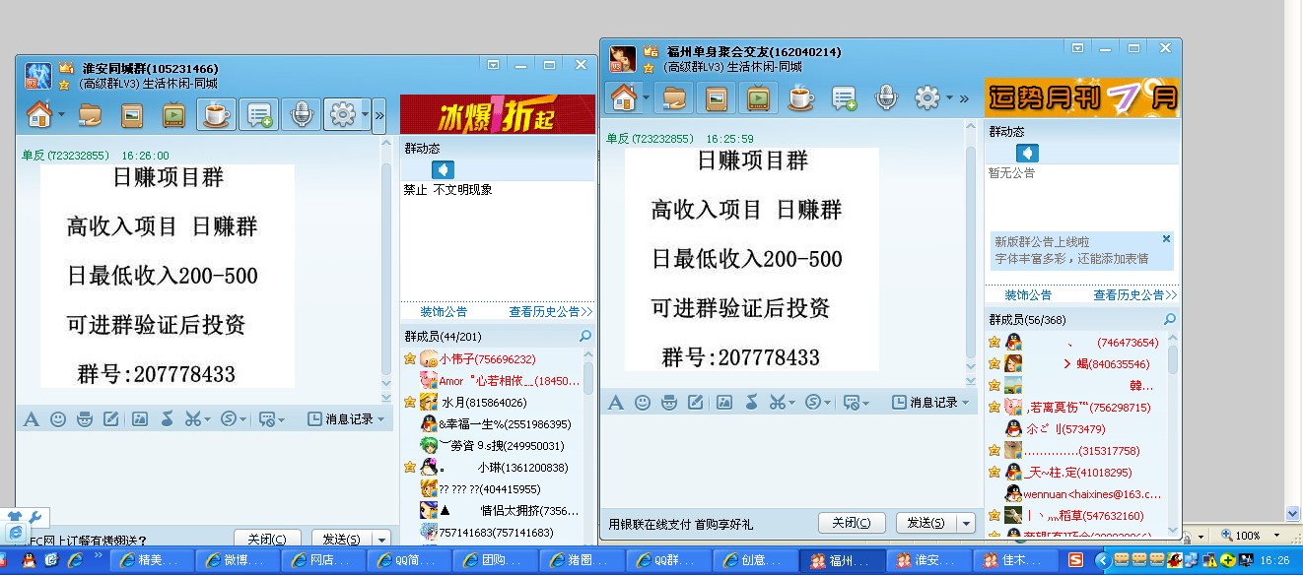The width and height of the screenshot is (1303, 575).
Task: Click the coffee cup icon in 福州单身聚会交友 toolbar
Action: [800, 97]
